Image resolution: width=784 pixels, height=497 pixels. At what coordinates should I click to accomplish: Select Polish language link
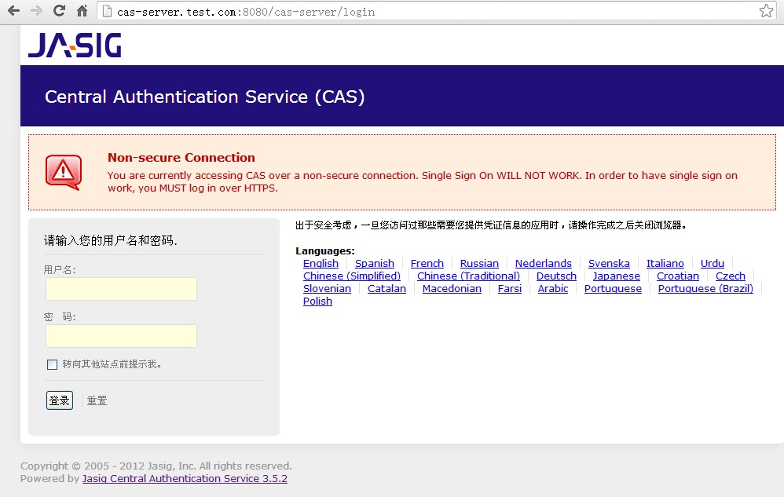(x=317, y=301)
